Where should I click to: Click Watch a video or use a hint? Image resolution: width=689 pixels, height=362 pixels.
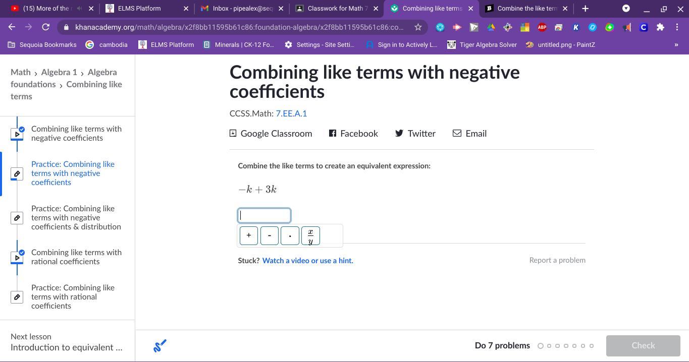pos(307,261)
